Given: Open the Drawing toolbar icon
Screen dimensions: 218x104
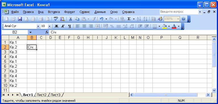Looking at the screenshot, I should point(160,19).
